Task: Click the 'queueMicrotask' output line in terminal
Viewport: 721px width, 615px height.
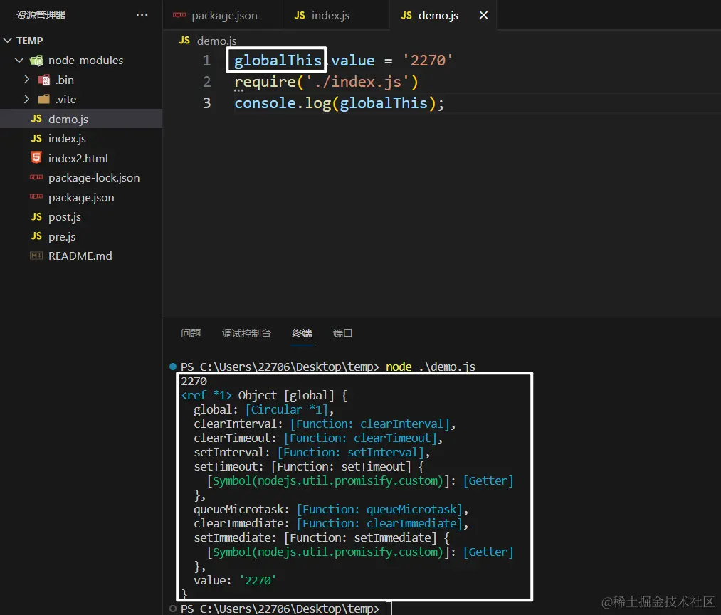Action: (x=331, y=509)
